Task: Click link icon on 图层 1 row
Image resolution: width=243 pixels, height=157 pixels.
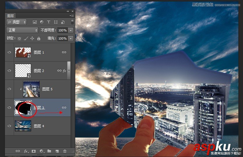Action: coord(64,52)
